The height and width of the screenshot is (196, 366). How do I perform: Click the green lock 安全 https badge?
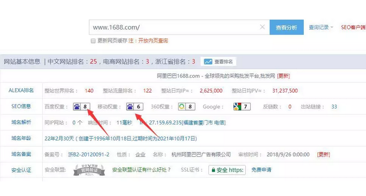227,170
